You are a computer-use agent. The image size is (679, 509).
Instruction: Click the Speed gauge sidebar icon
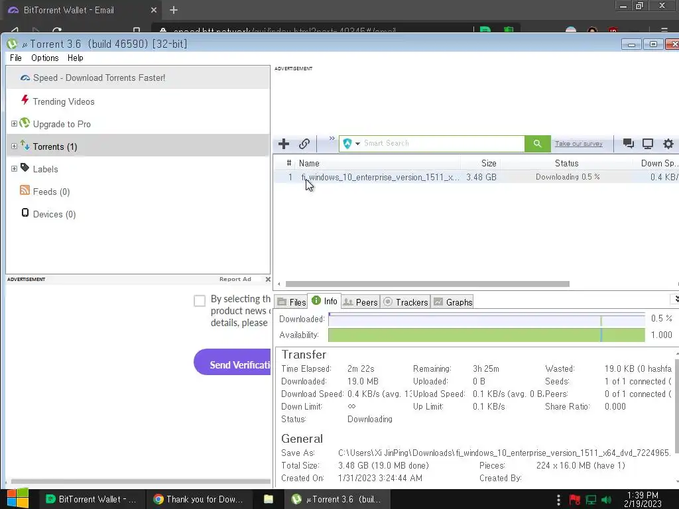click(x=25, y=78)
